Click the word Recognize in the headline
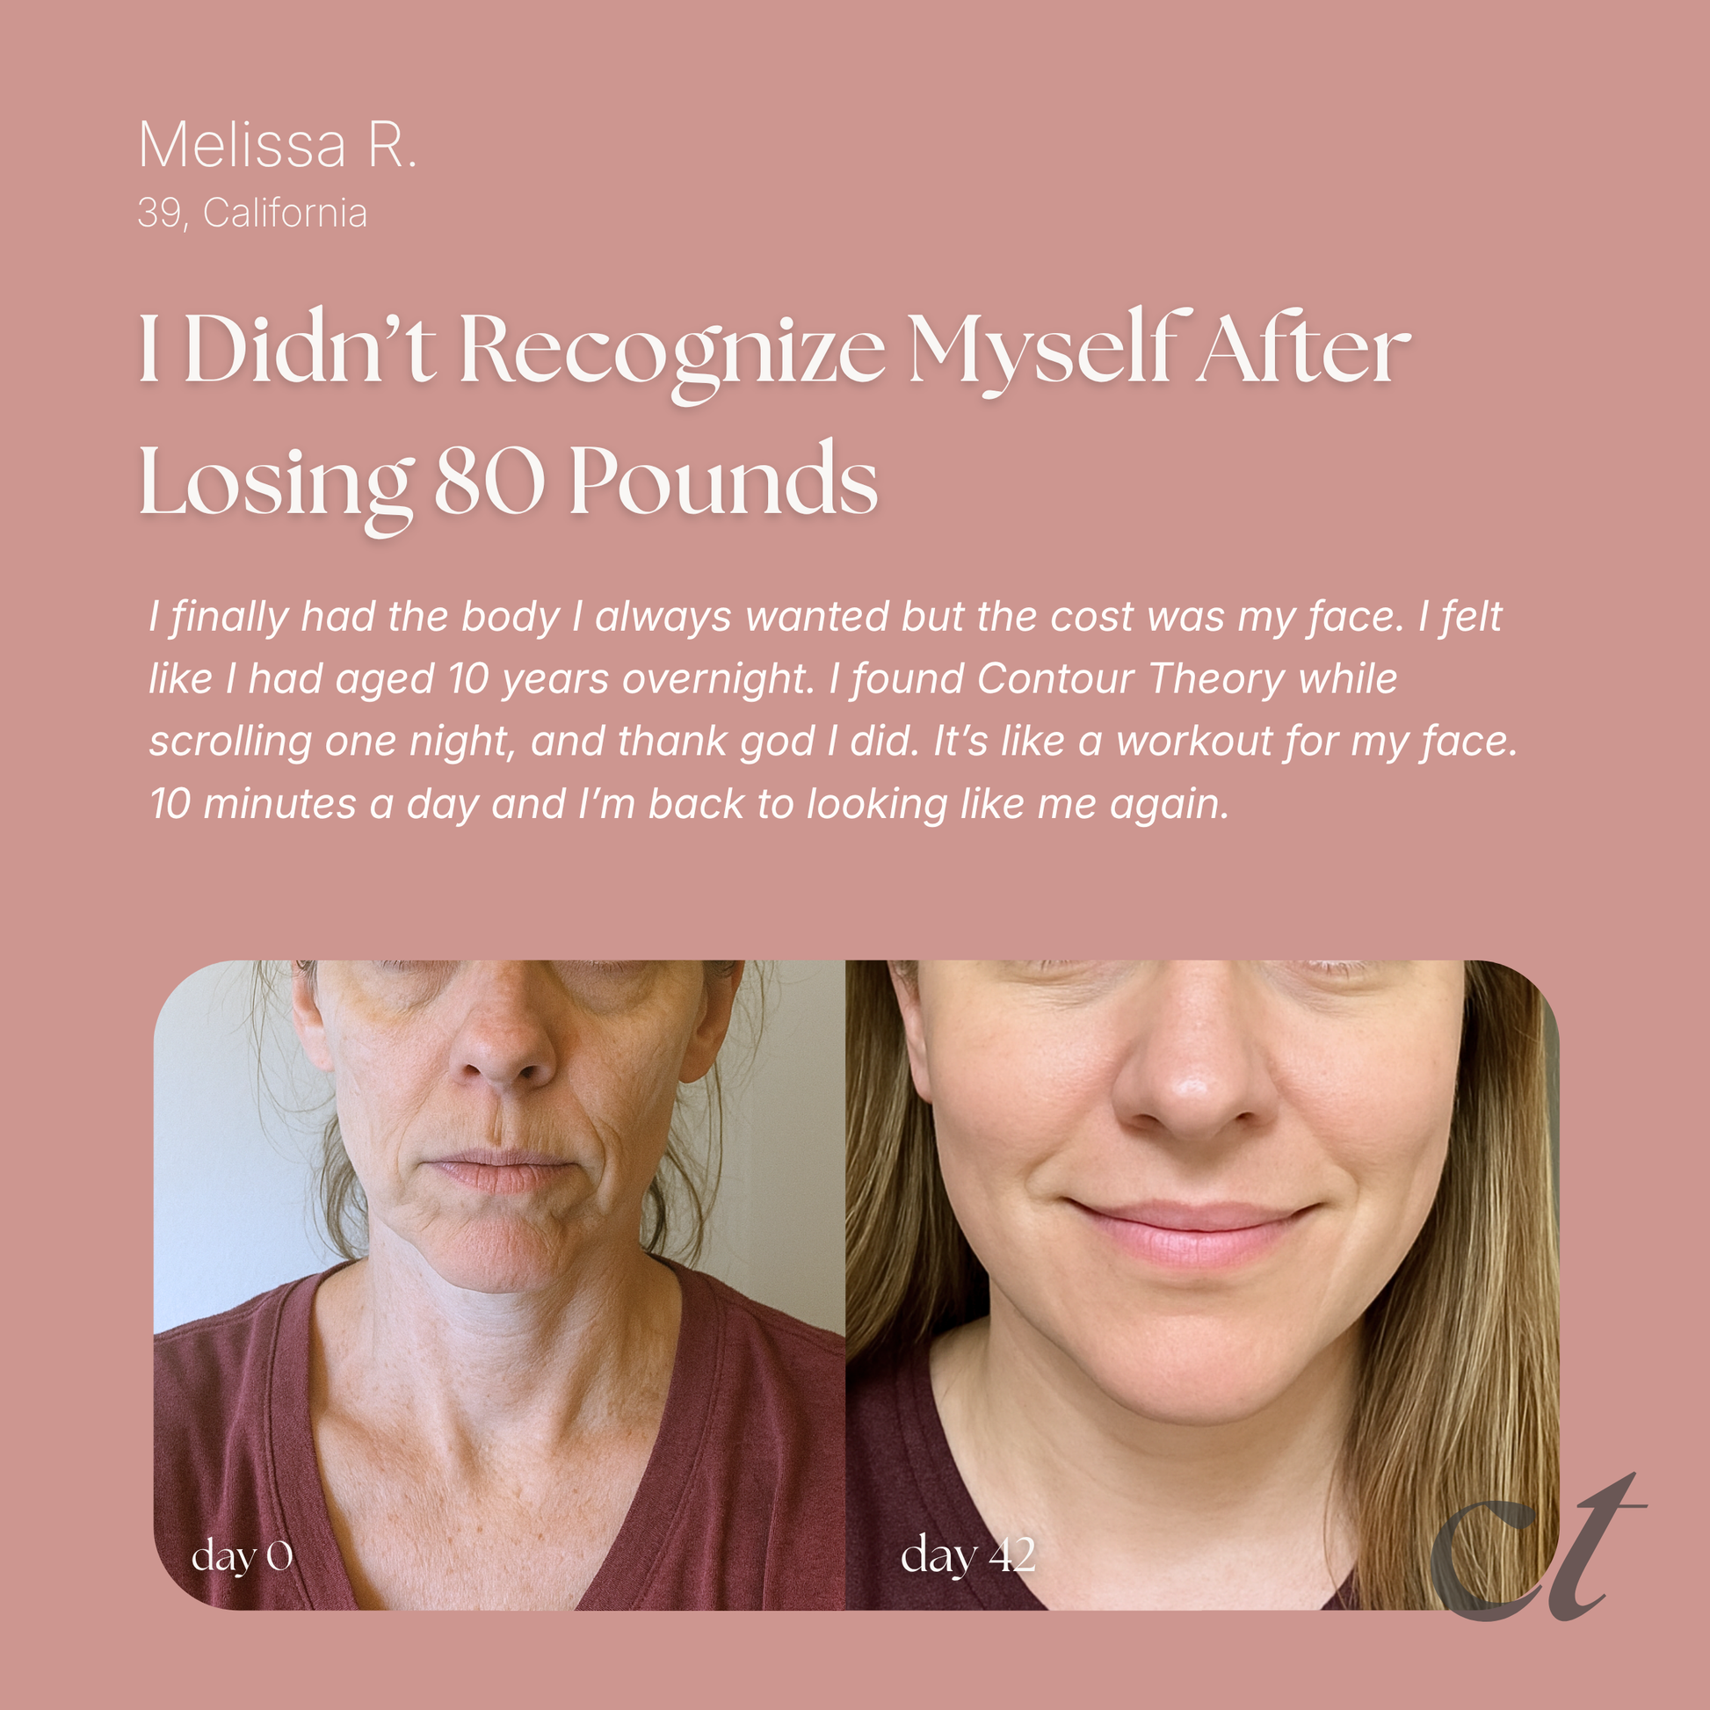 pyautogui.click(x=670, y=356)
